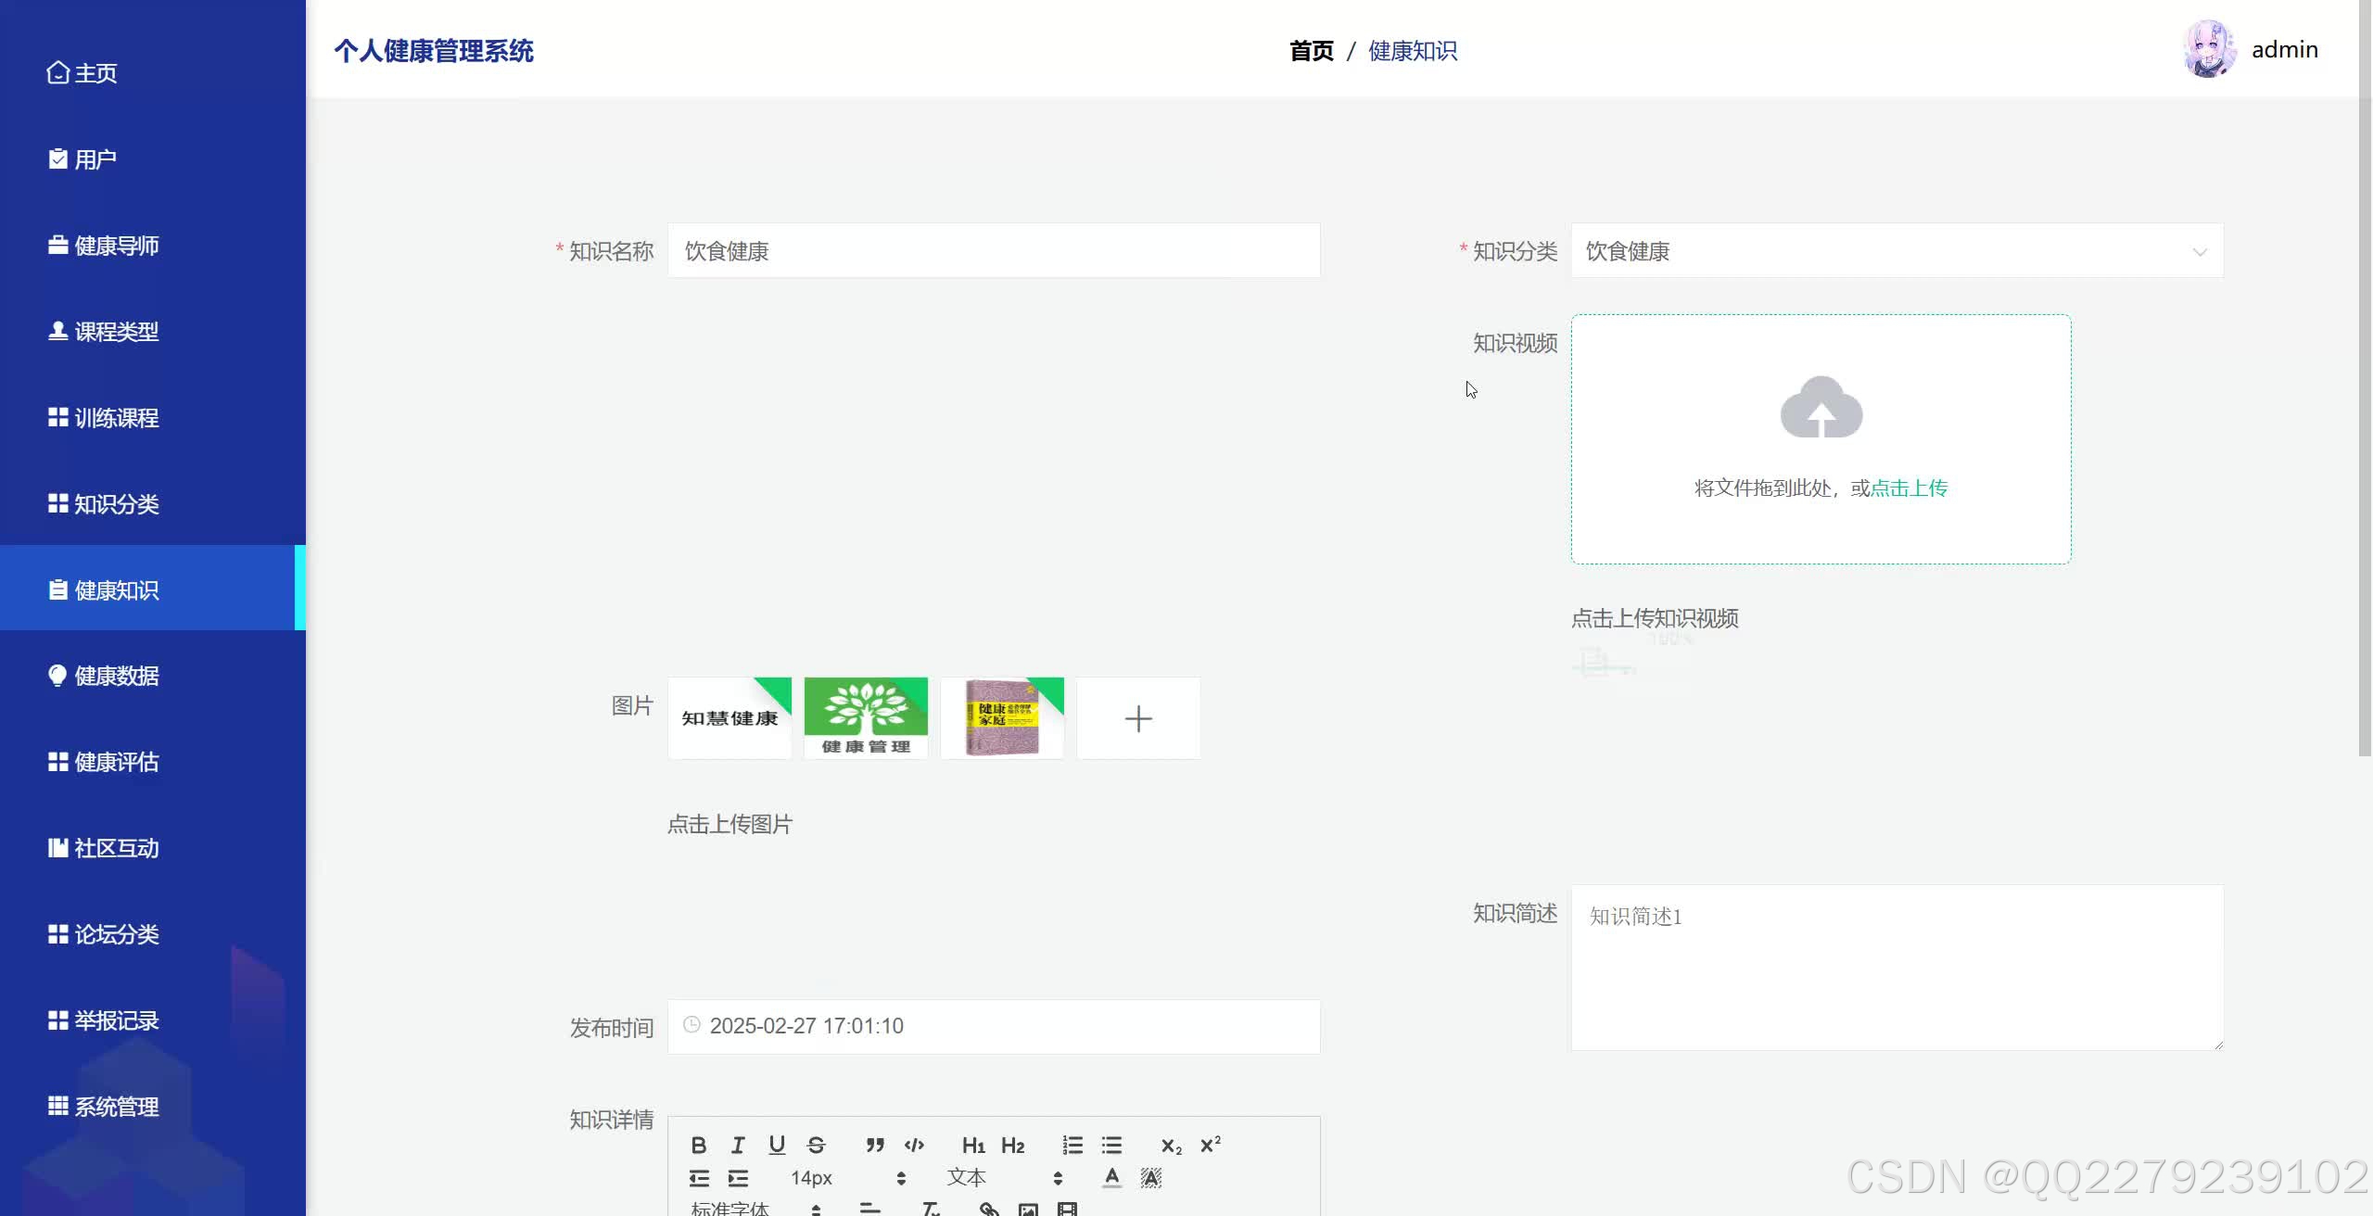Toggle italic formatting in the editor
Screen dimensions: 2373x1216
[x=738, y=1146]
